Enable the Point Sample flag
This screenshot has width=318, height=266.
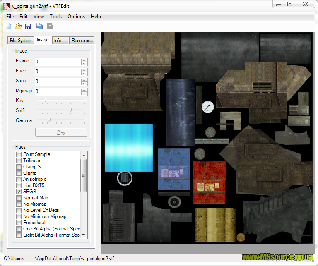click(x=19, y=154)
